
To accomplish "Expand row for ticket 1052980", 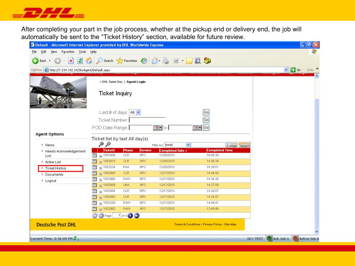I will (x=101, y=174).
